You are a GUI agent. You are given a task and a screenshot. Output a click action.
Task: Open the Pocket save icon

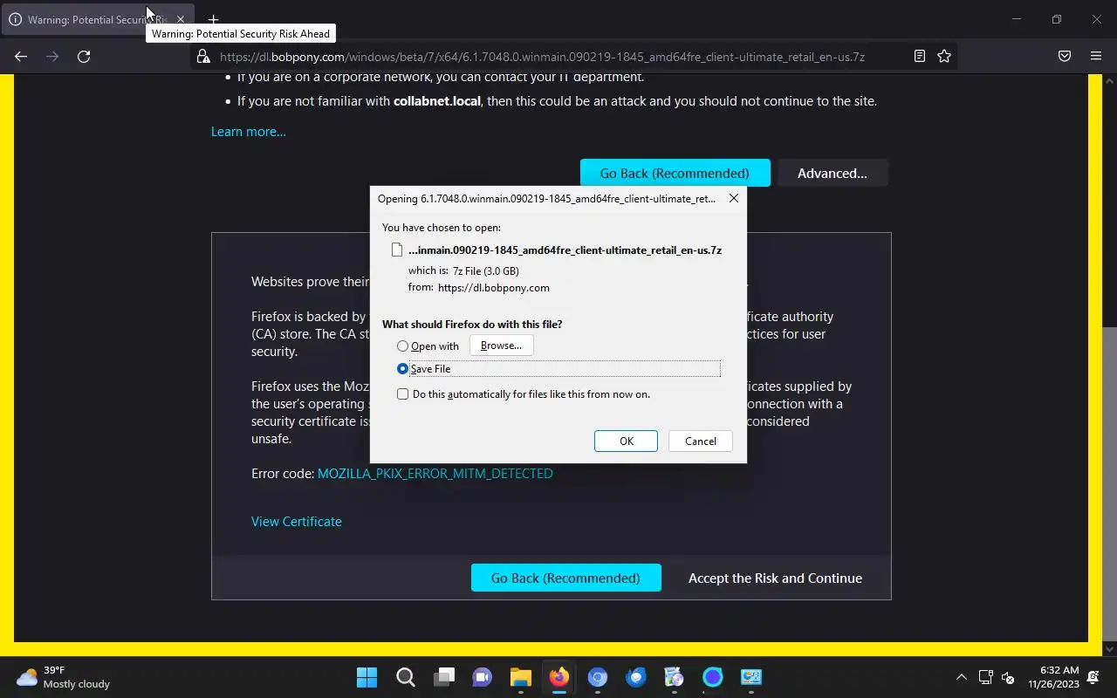1065,56
